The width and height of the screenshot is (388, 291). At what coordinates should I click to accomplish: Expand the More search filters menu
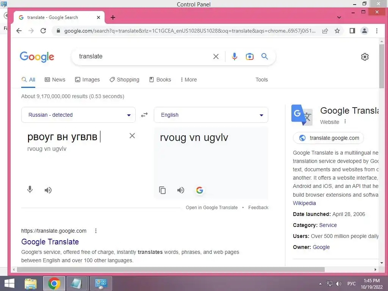pyautogui.click(x=189, y=80)
